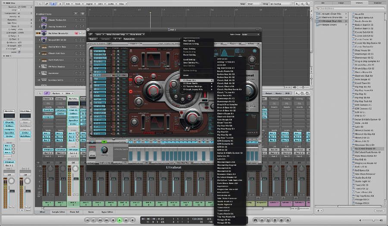Image resolution: width=388 pixels, height=226 pixels.
Task: Open the plugin View dropdown menu
Action: [x=99, y=34]
